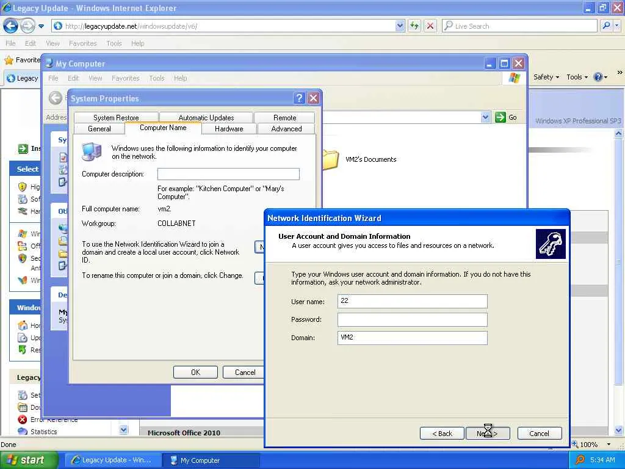This screenshot has height=469, width=625.
Task: Switch to Automatic Updates tab
Action: pos(206,117)
